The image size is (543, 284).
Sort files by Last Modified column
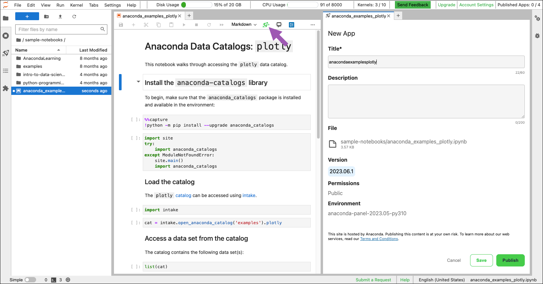(x=89, y=50)
